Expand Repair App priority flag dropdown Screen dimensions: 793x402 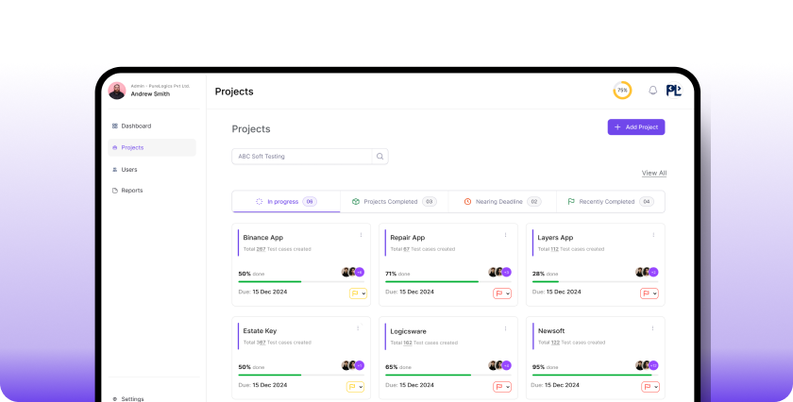(502, 293)
